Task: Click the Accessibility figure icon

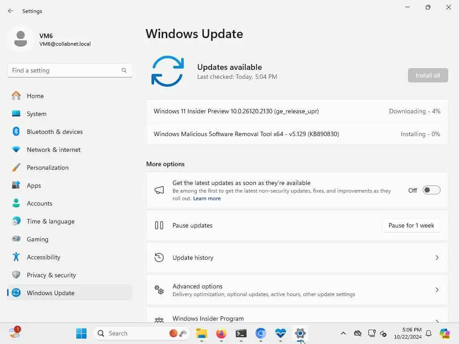Action: [x=16, y=257]
